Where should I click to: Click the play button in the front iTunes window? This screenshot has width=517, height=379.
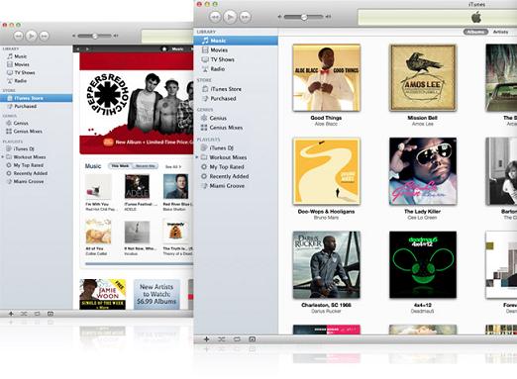point(230,17)
